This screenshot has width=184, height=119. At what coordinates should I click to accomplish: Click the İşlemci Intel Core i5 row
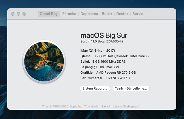point(114,56)
